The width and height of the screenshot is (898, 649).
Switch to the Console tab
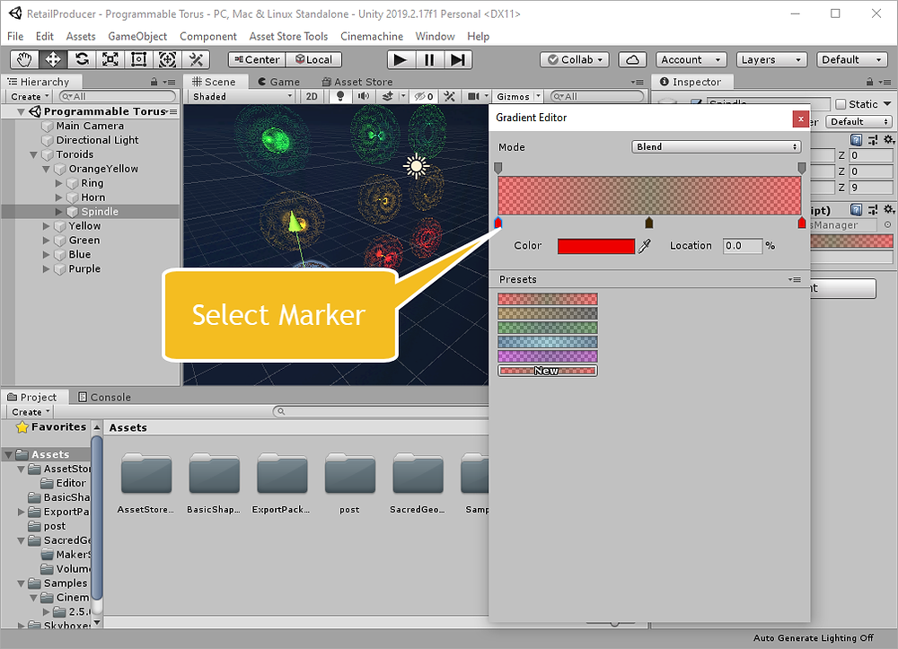105,397
